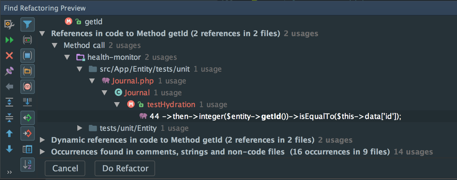Select line 44 getId usage row
Image resolution: width=457 pixels, height=180 pixels.
[x=247, y=116]
